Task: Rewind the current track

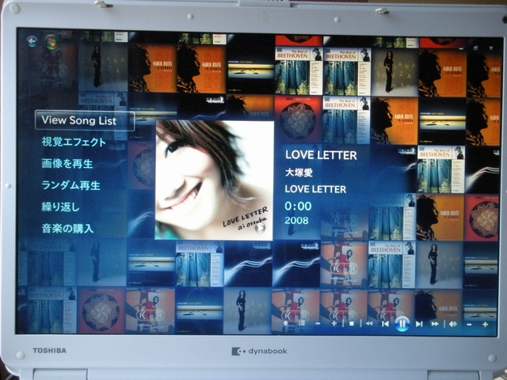Action: pos(368,324)
